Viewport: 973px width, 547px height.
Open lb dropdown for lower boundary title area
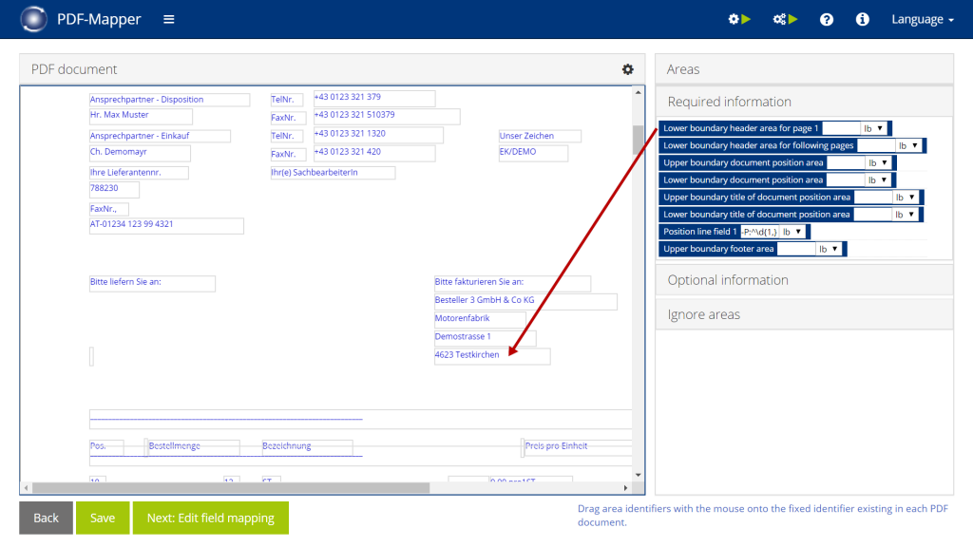906,215
